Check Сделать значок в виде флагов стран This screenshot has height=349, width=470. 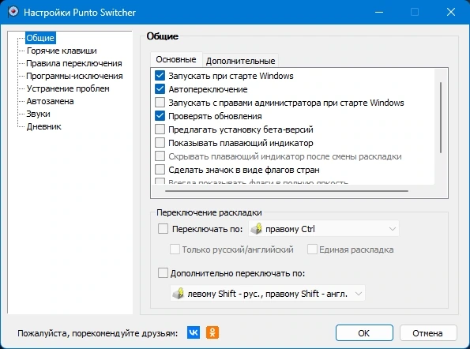coord(160,170)
